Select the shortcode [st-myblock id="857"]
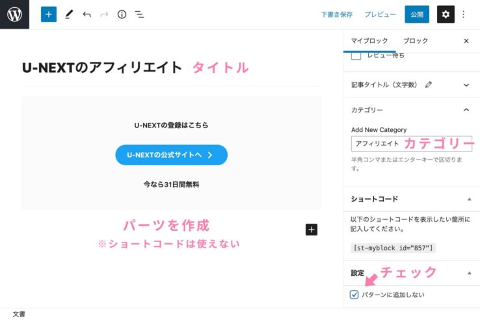Viewport: 480px width, 320px height. (393, 248)
